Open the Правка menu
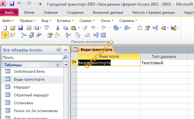 (28, 21)
